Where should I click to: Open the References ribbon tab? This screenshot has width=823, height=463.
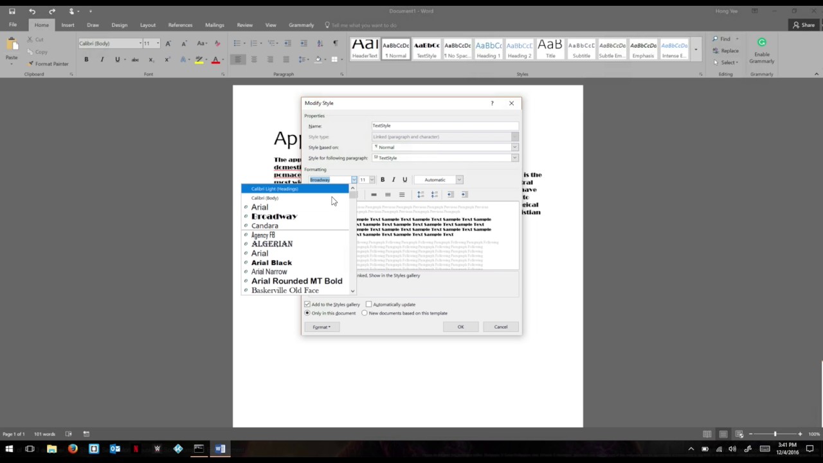180,25
